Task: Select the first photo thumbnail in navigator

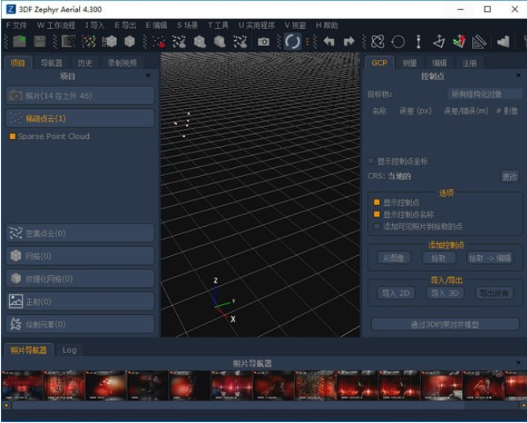Action: click(22, 385)
